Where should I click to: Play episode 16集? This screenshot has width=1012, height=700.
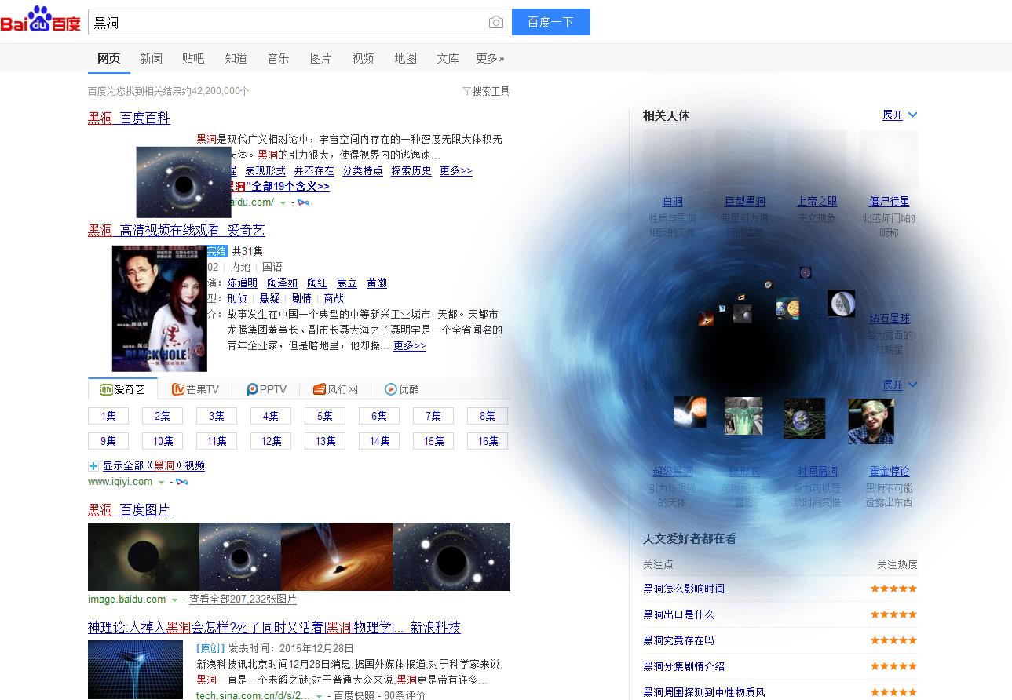point(488,441)
